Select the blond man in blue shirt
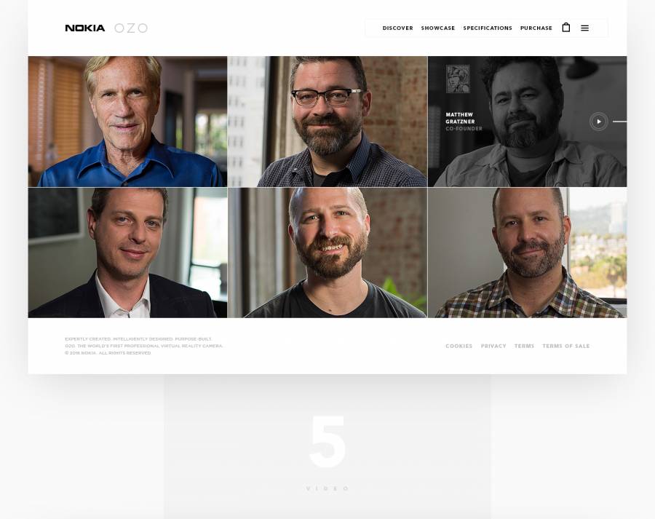 [127, 121]
